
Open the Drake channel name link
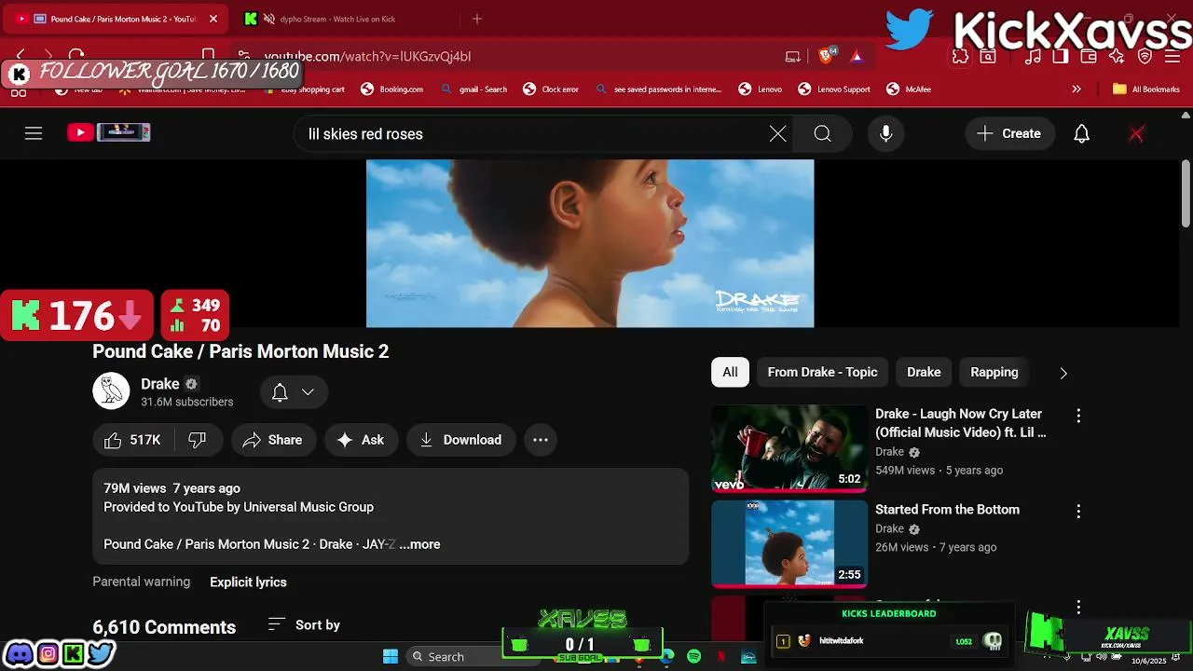(x=159, y=384)
